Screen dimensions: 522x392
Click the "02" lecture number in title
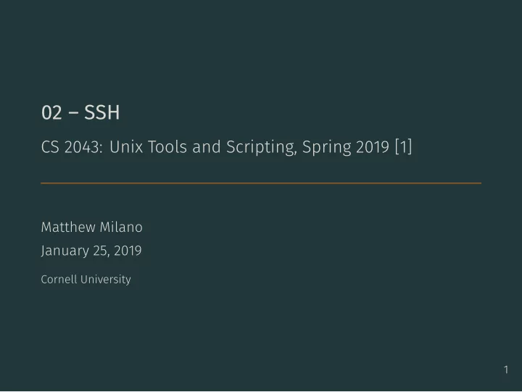(x=51, y=112)
